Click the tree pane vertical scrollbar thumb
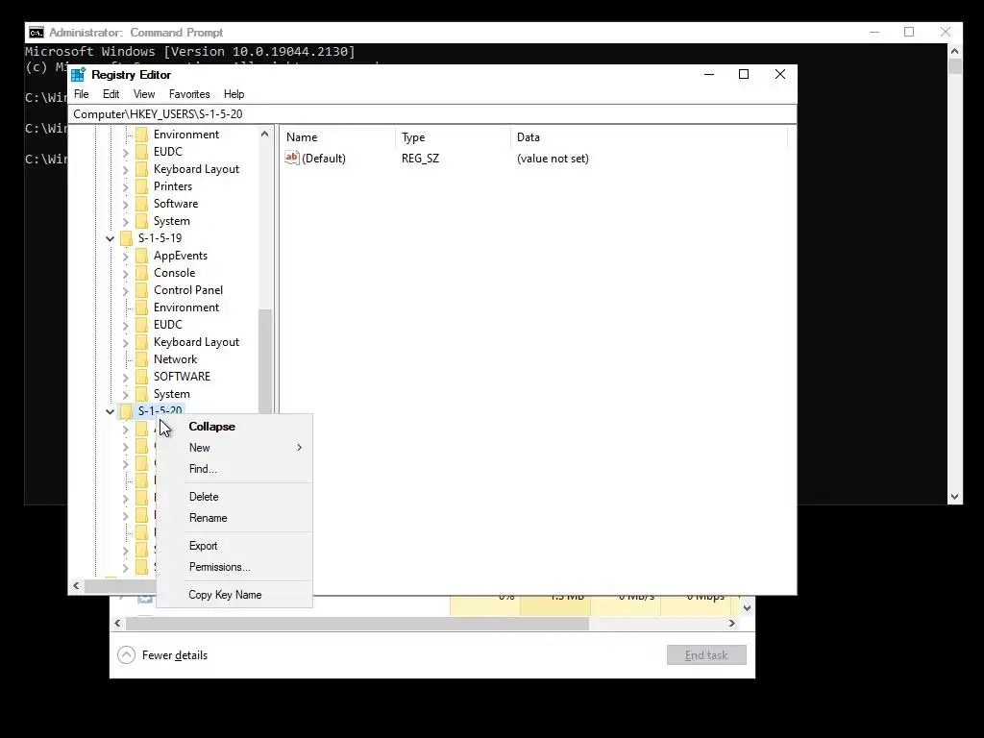The width and height of the screenshot is (984, 738). [x=265, y=361]
